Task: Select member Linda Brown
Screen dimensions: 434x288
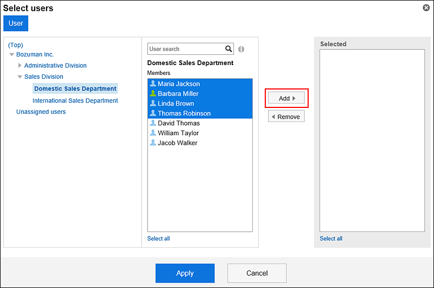Action: [x=200, y=104]
